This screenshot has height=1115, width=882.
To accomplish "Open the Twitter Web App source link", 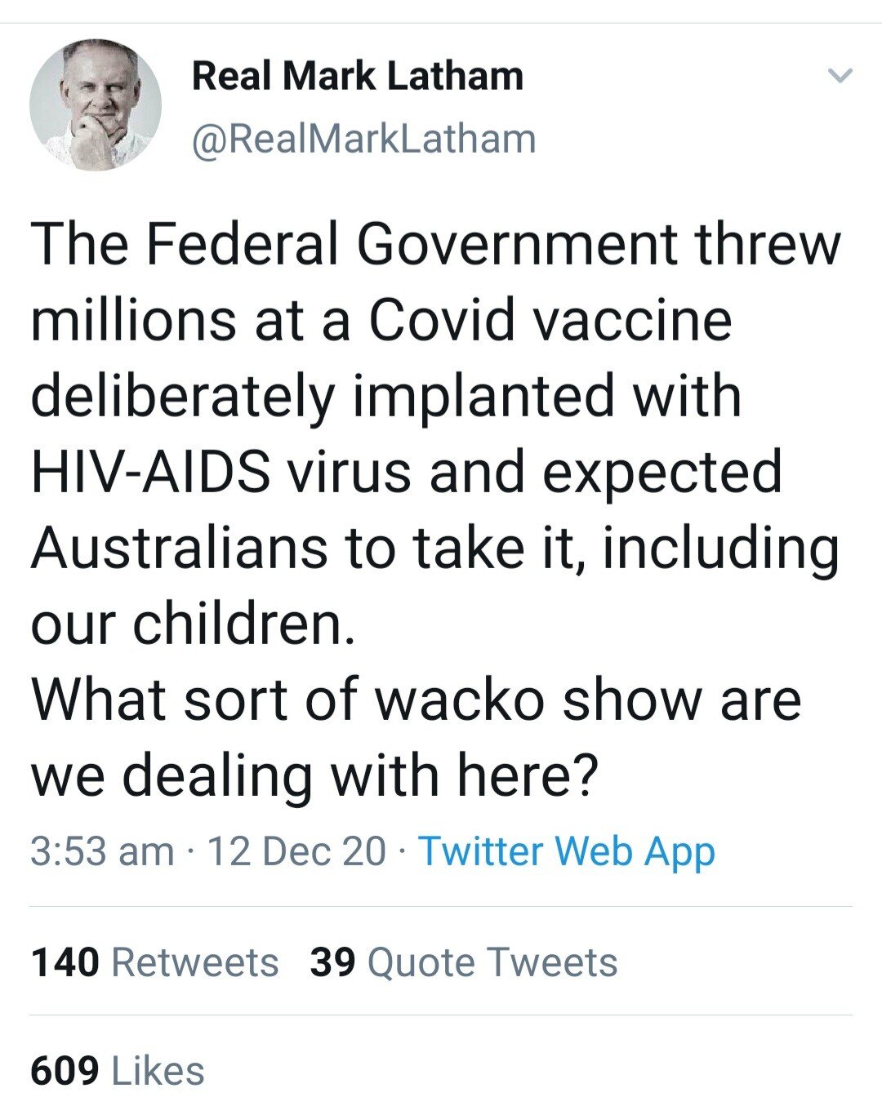I will point(567,851).
